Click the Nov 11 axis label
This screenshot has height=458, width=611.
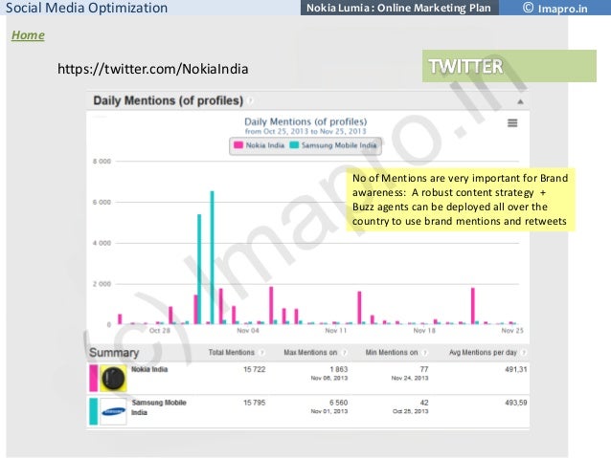[336, 331]
